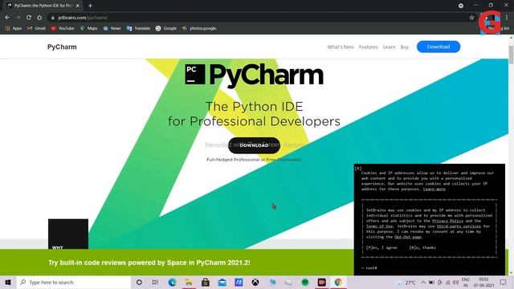Open the notification center icon
Screen dimensions: 514x289
point(504,282)
